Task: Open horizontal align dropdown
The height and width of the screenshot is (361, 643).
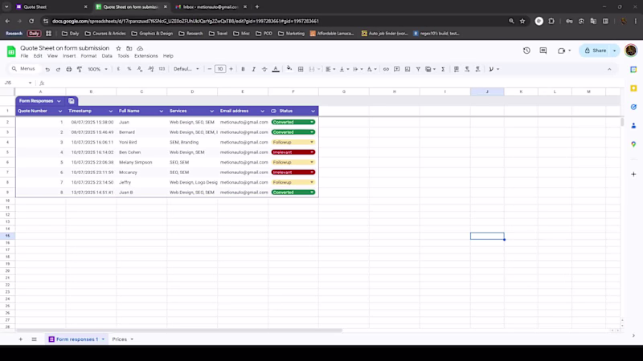Action: point(330,69)
